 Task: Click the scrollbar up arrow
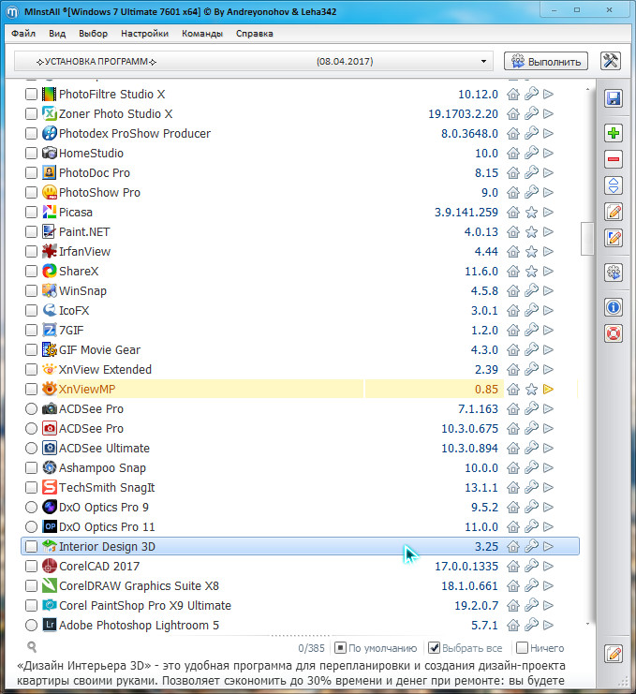pyautogui.click(x=587, y=89)
